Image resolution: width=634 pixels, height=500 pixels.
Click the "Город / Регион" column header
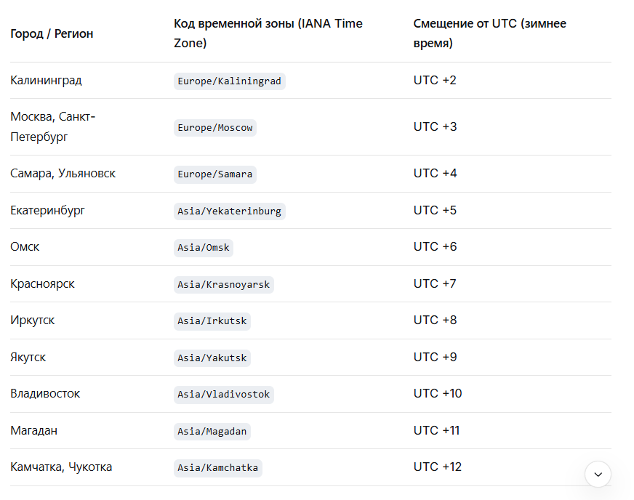[52, 34]
